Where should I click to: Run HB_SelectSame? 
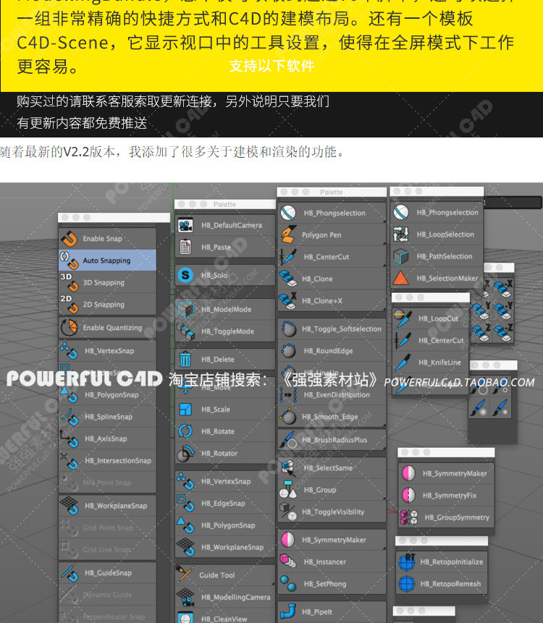pos(332,468)
